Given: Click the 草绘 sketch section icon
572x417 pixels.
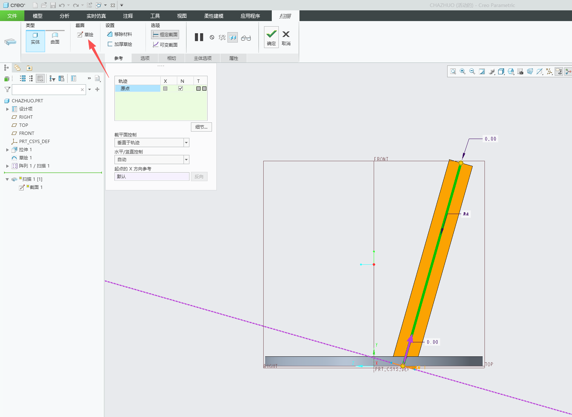Looking at the screenshot, I should 85,35.
